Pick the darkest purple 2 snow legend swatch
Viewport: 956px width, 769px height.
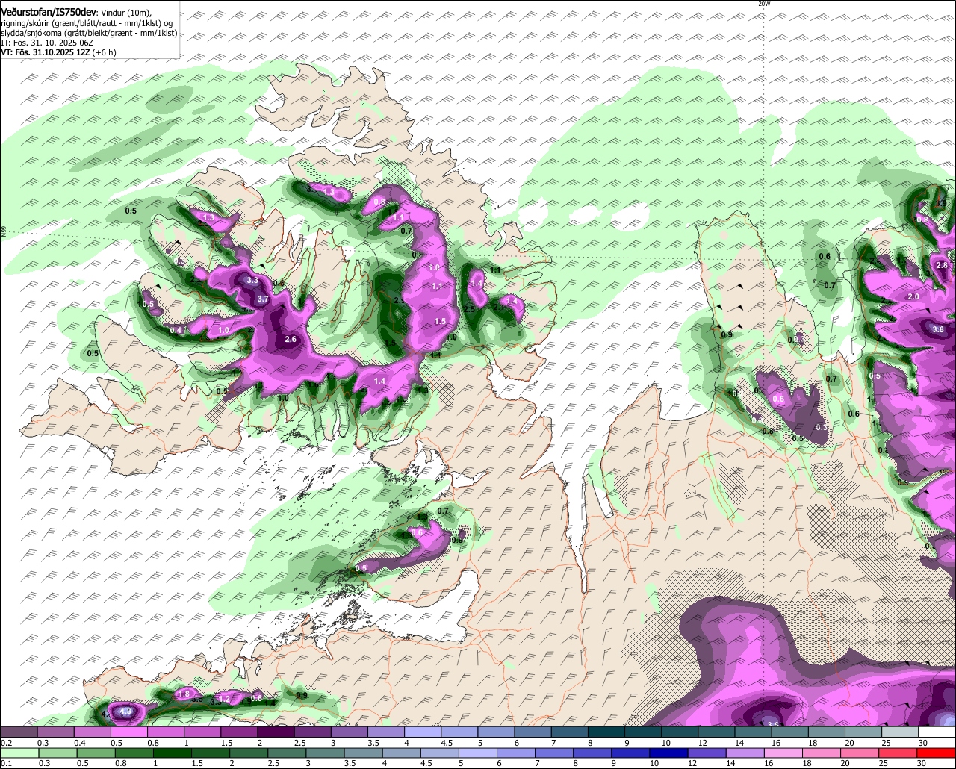(276, 732)
